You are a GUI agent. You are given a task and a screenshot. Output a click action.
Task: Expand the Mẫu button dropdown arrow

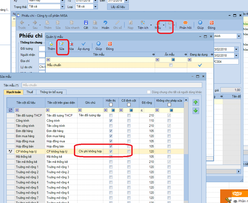pyautogui.click(x=164, y=25)
